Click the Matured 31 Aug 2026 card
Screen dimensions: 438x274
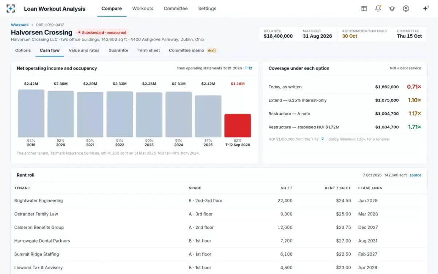point(317,34)
